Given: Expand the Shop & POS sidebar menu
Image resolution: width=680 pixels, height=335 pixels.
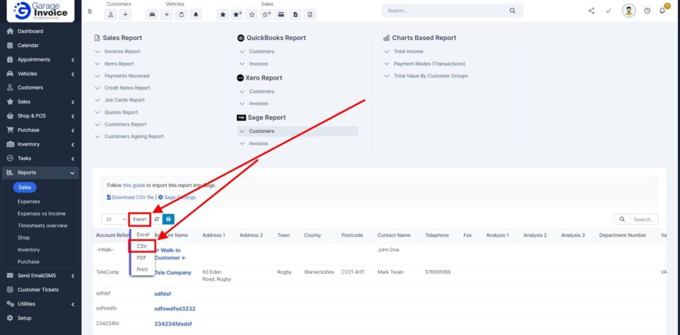Looking at the screenshot, I should 41,116.
